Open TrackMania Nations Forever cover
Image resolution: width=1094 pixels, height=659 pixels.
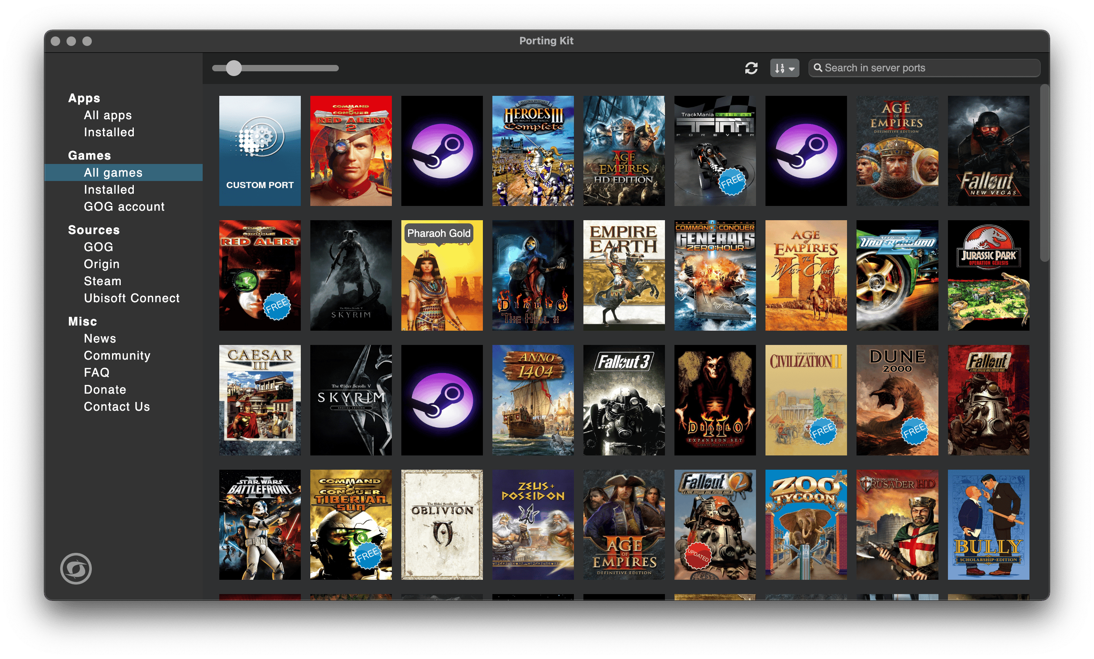click(x=715, y=150)
